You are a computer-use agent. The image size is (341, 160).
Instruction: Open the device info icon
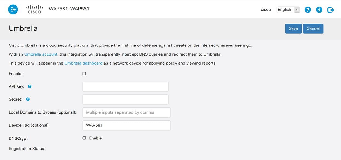point(319,10)
